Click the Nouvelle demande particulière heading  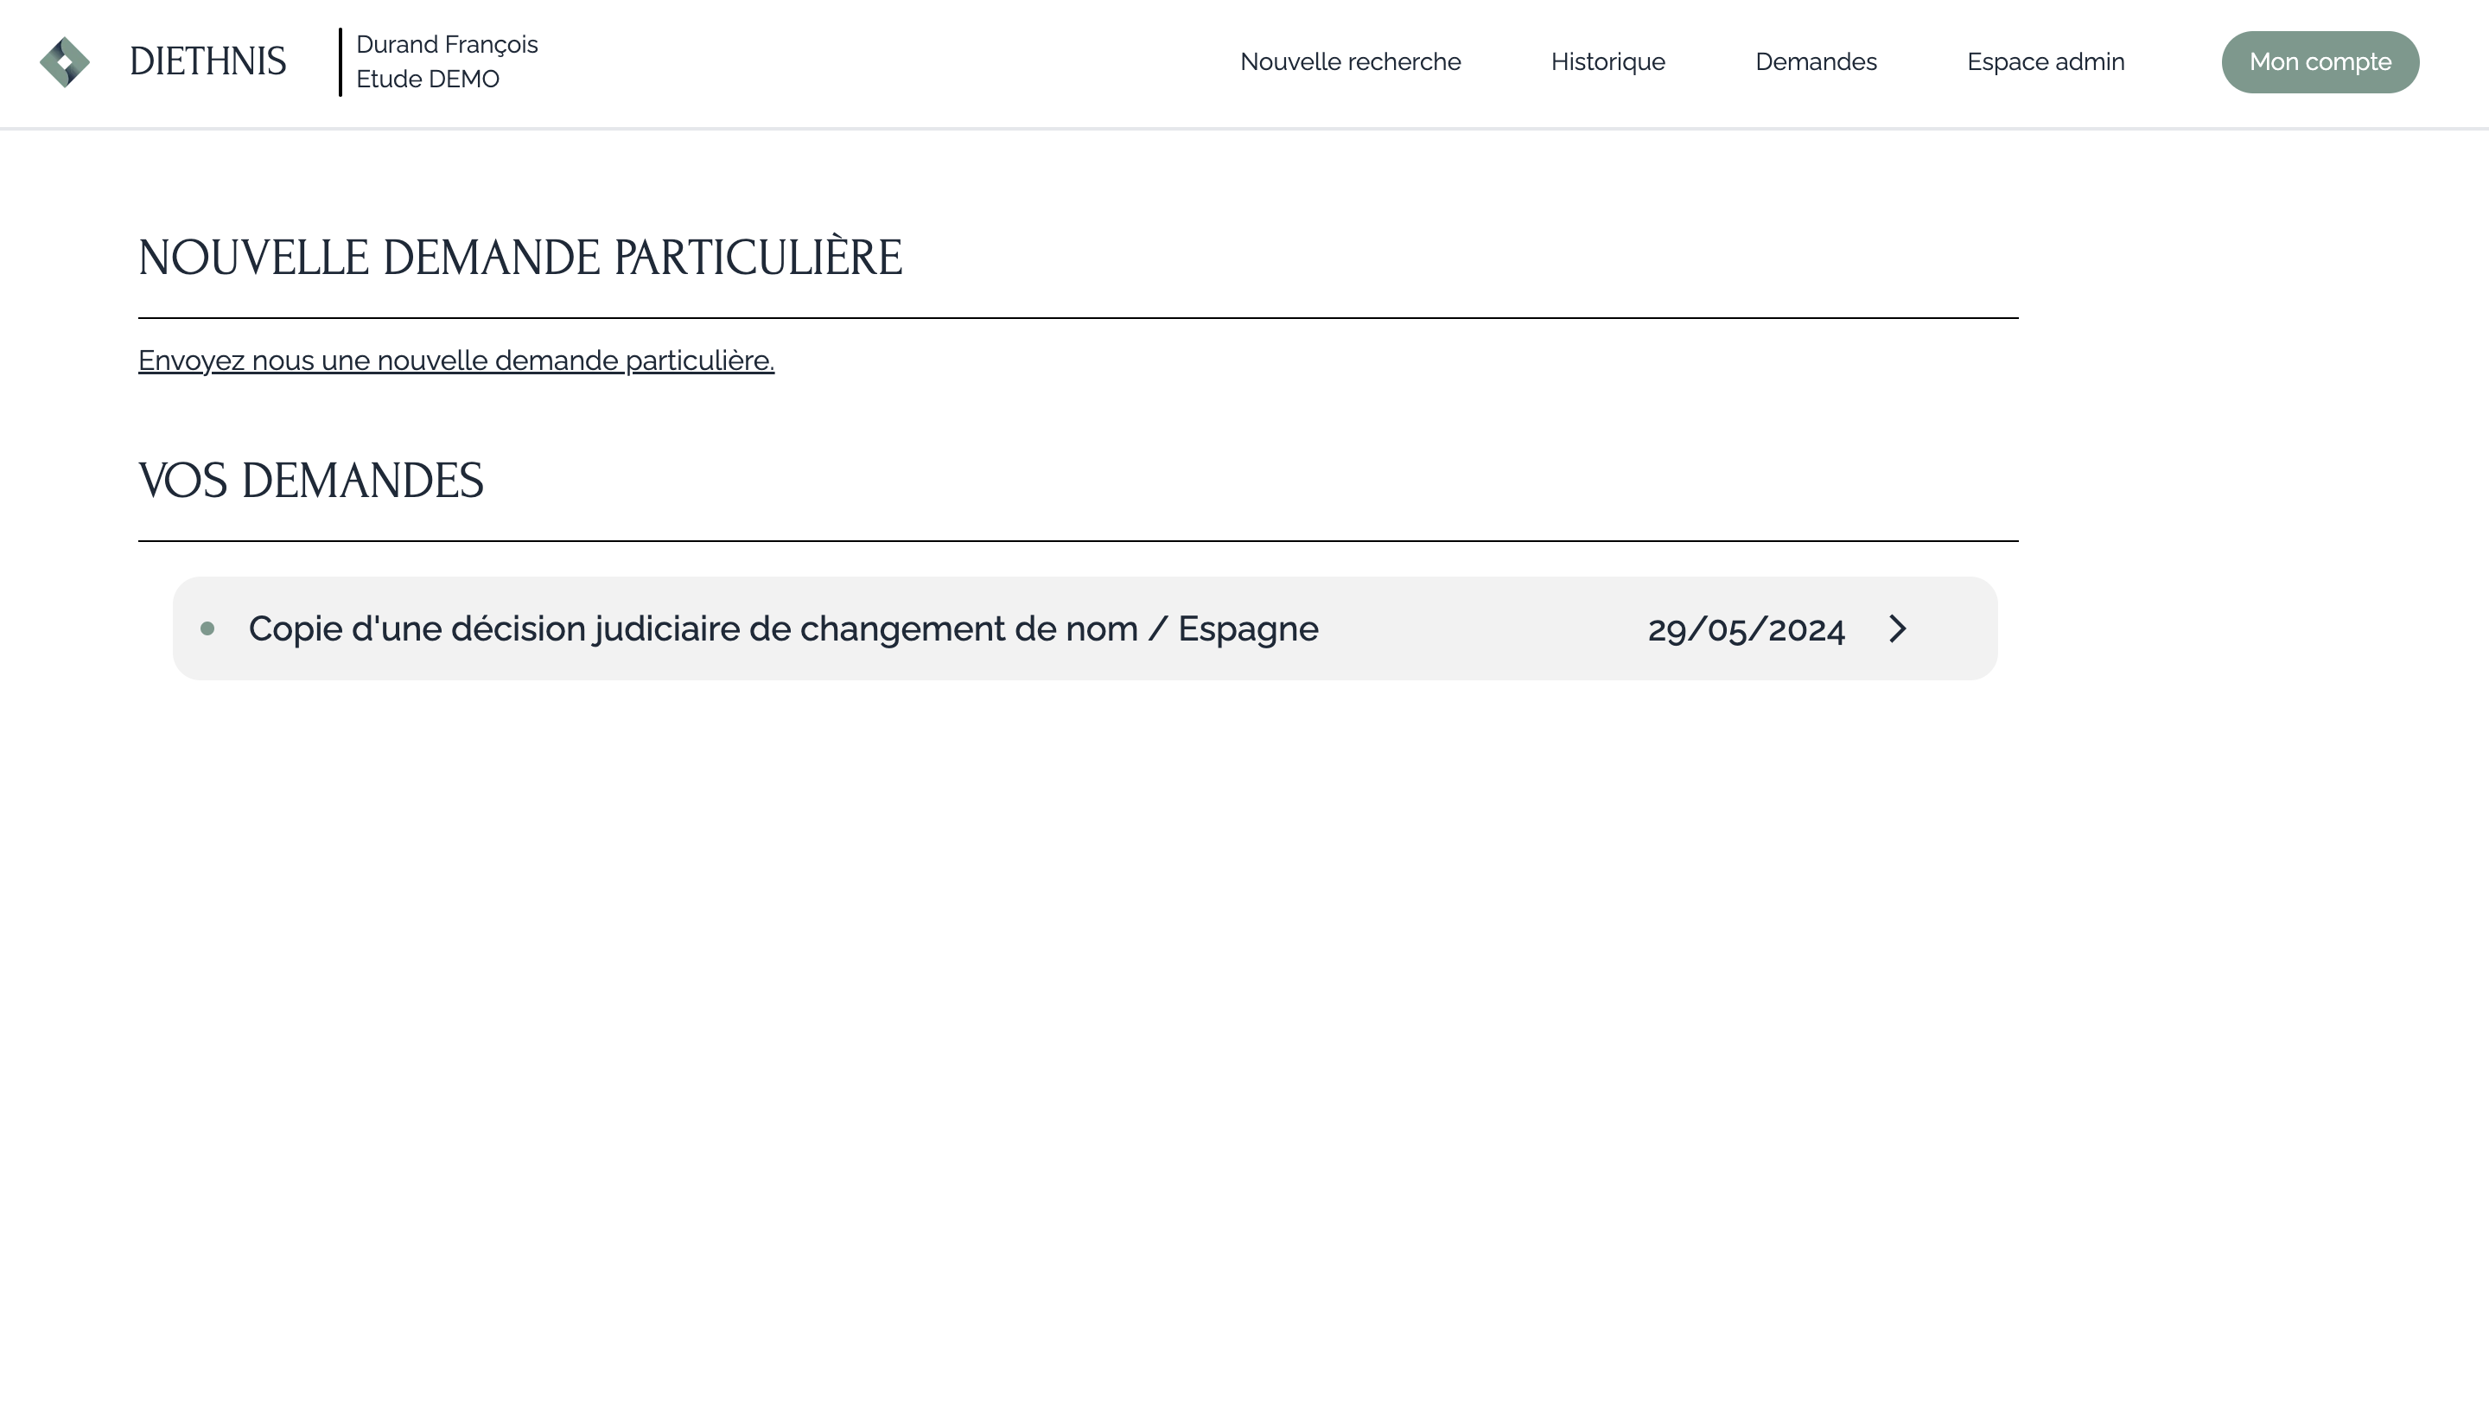pyautogui.click(x=519, y=258)
